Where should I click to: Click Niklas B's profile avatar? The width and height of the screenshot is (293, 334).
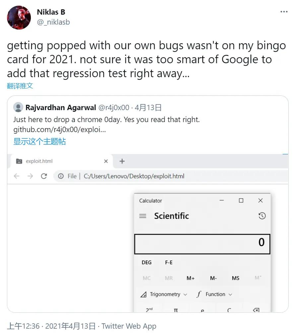pyautogui.click(x=19, y=18)
